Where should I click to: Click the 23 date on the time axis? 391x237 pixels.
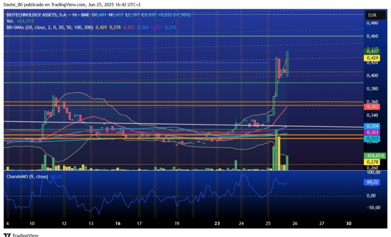217,224
